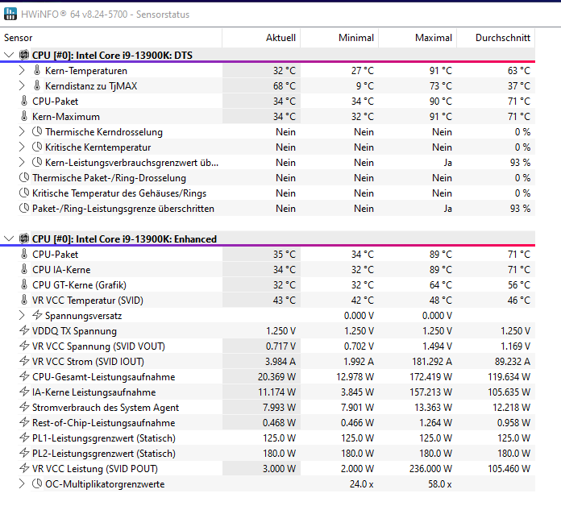
Task: Click thermometer icon beside Kern-Maximum
Action: pos(24,116)
